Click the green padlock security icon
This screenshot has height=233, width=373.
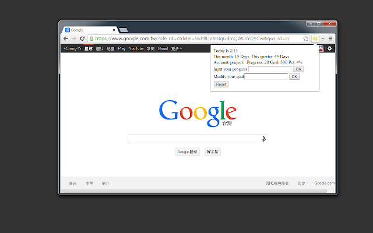point(92,38)
